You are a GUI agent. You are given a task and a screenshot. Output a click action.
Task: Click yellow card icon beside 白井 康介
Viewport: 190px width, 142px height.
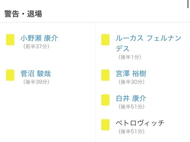[x=105, y=100]
